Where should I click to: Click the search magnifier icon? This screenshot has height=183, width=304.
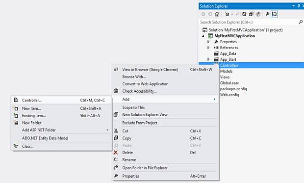(301, 22)
